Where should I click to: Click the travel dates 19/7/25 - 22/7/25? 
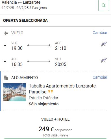pyautogui.click(x=15, y=8)
